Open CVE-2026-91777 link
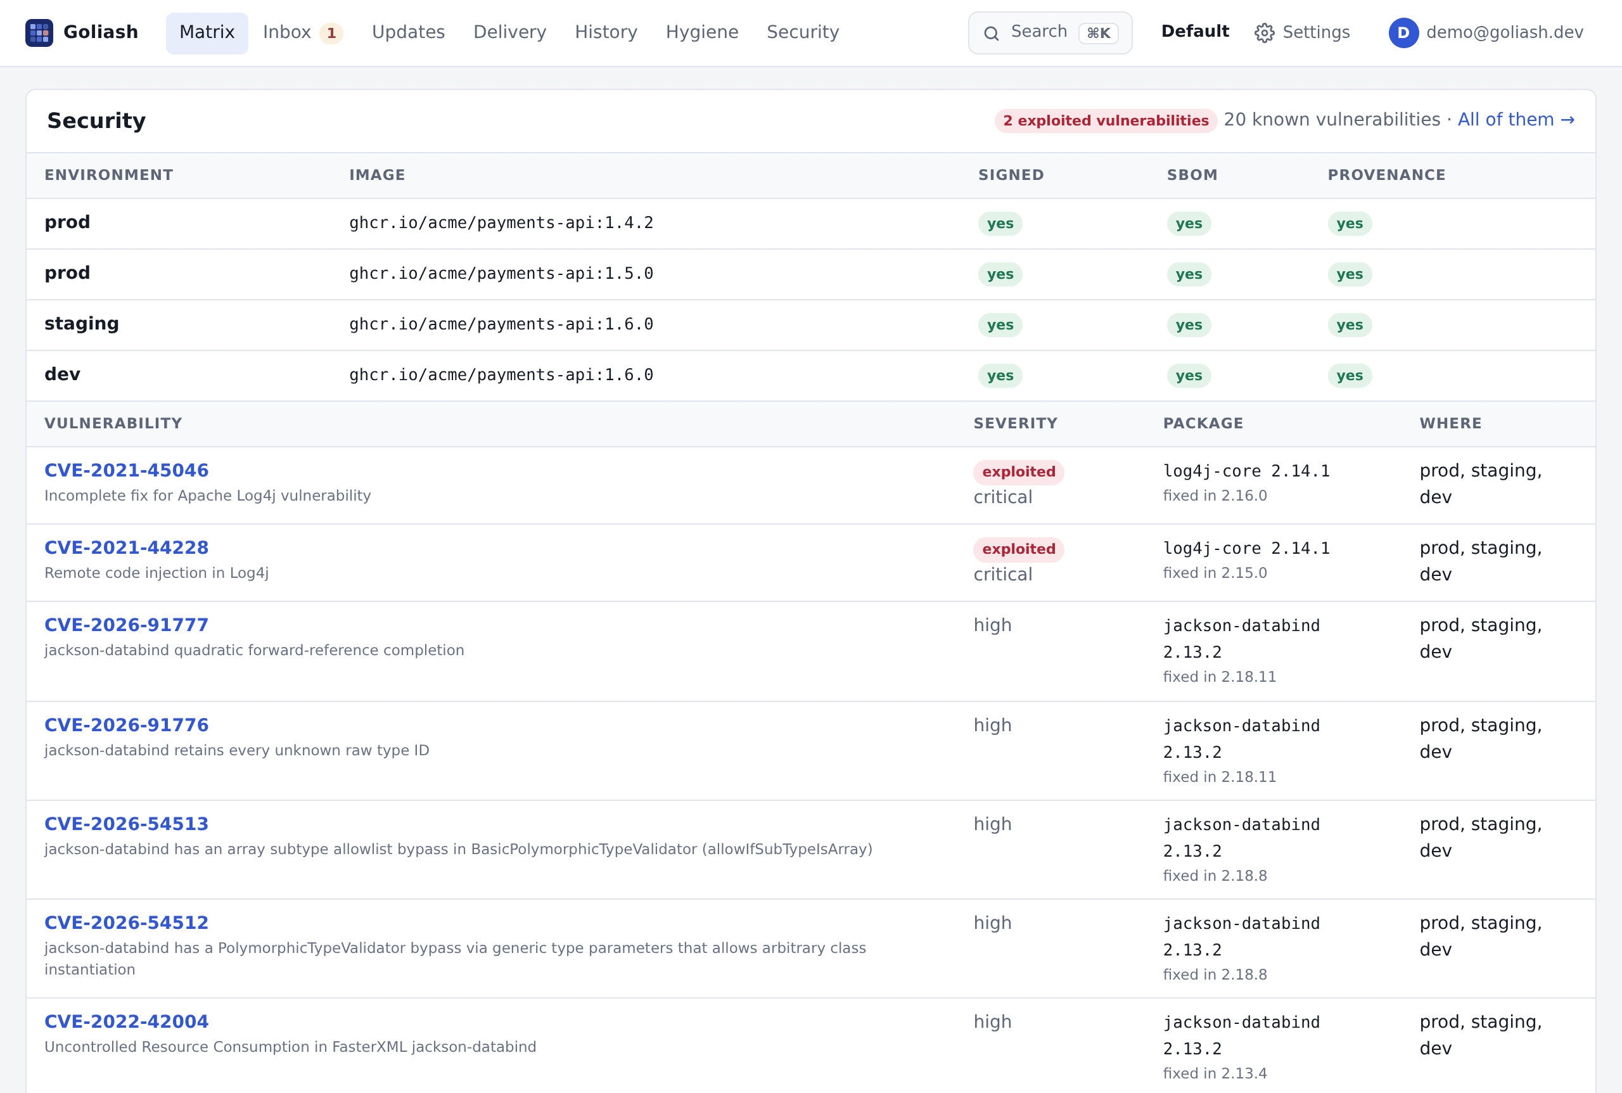The height and width of the screenshot is (1093, 1622). click(126, 625)
